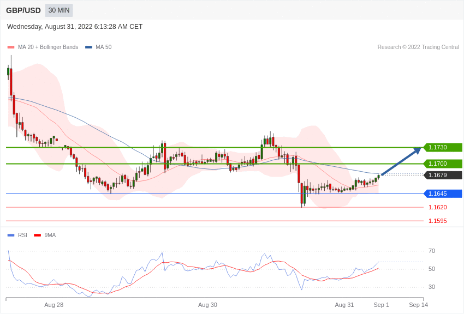Click the Research © 2022 Trading Central credit

pyautogui.click(x=418, y=47)
